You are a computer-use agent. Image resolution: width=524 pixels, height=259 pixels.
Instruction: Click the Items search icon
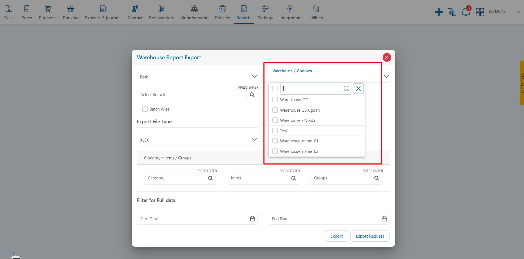click(294, 178)
